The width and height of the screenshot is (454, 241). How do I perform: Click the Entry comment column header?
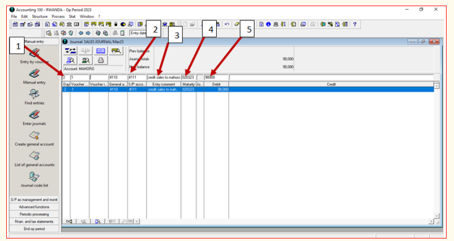tap(164, 84)
